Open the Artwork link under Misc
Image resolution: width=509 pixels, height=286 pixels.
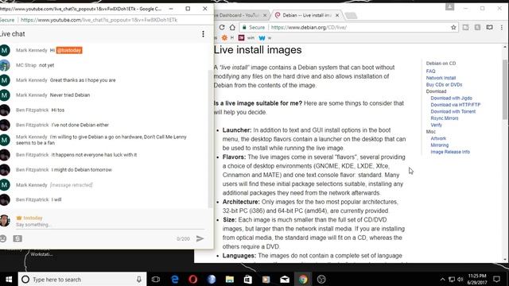tap(438, 138)
